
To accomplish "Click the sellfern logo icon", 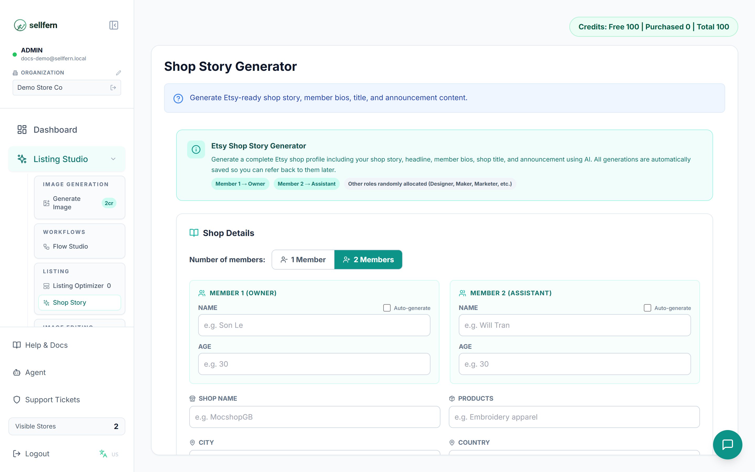I will point(20,25).
